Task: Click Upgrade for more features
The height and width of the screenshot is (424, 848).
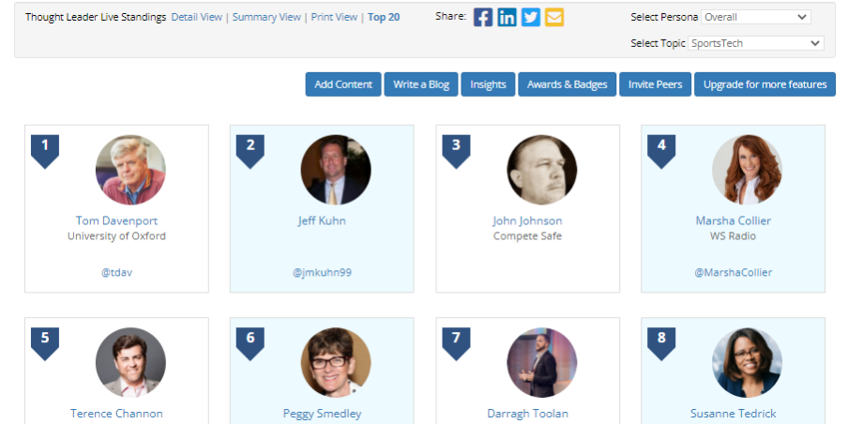Action: pos(765,84)
